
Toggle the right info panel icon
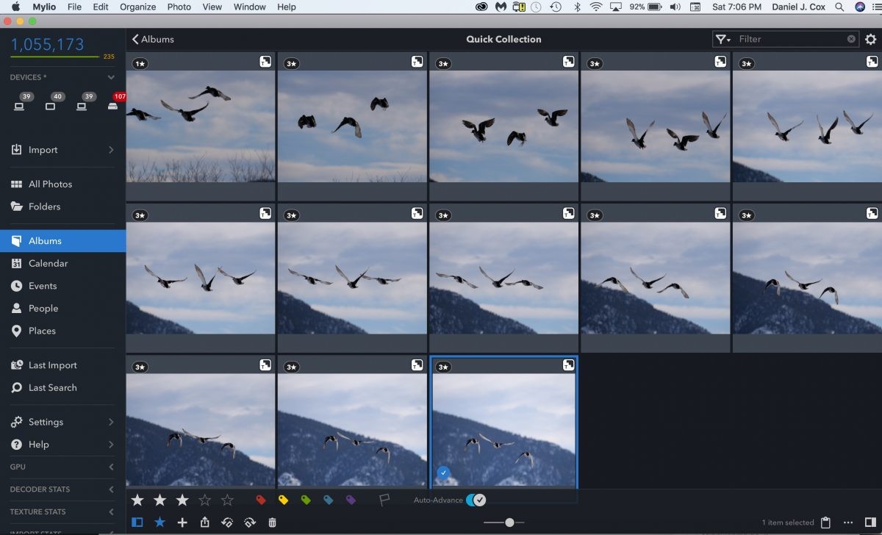(x=871, y=523)
